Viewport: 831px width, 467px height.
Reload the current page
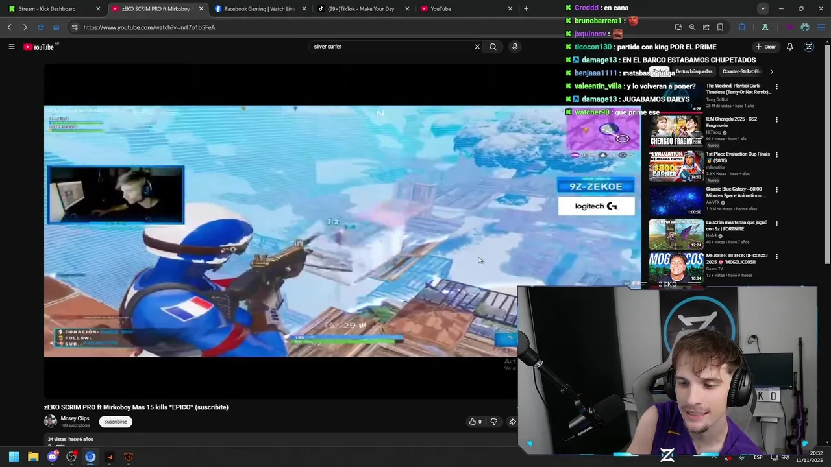tap(40, 27)
